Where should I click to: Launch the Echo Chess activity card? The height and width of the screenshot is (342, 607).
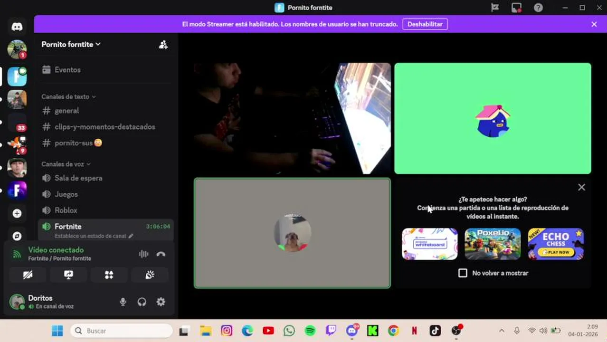tap(556, 244)
